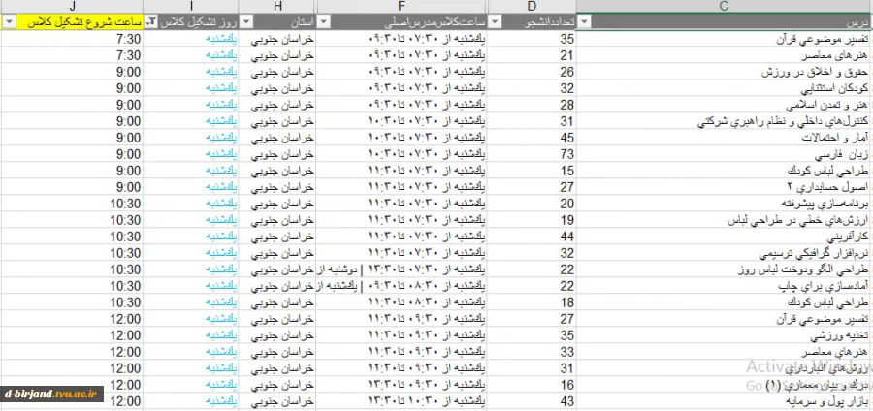Select student count cell 43
The image size is (873, 411).
[x=533, y=401]
